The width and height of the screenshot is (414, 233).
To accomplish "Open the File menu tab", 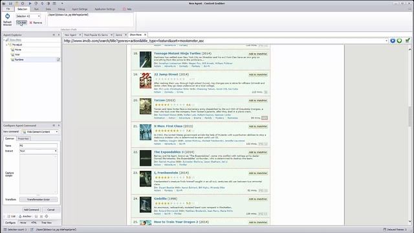I will [8, 9].
